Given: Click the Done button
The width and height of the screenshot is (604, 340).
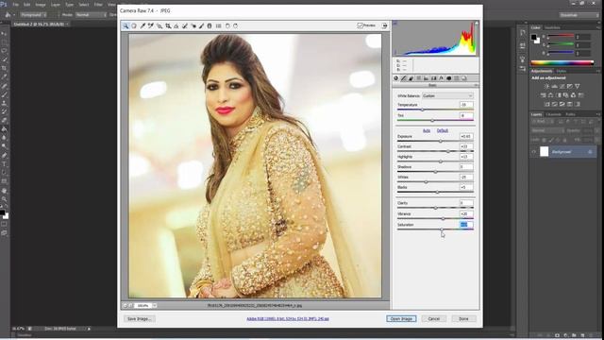Looking at the screenshot, I should click(463, 319).
